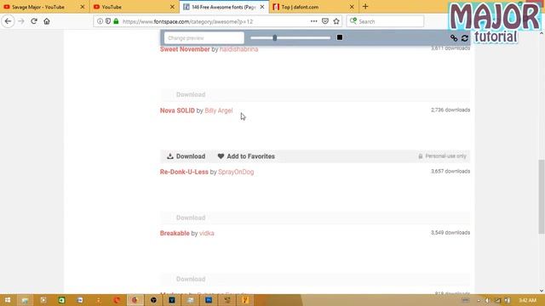
Task: Open a new browser tab
Action: click(365, 7)
